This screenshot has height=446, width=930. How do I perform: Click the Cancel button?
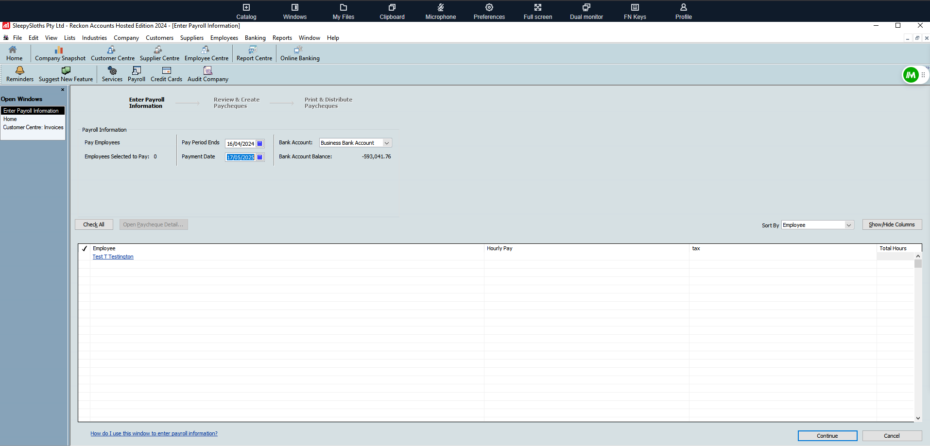click(892, 436)
